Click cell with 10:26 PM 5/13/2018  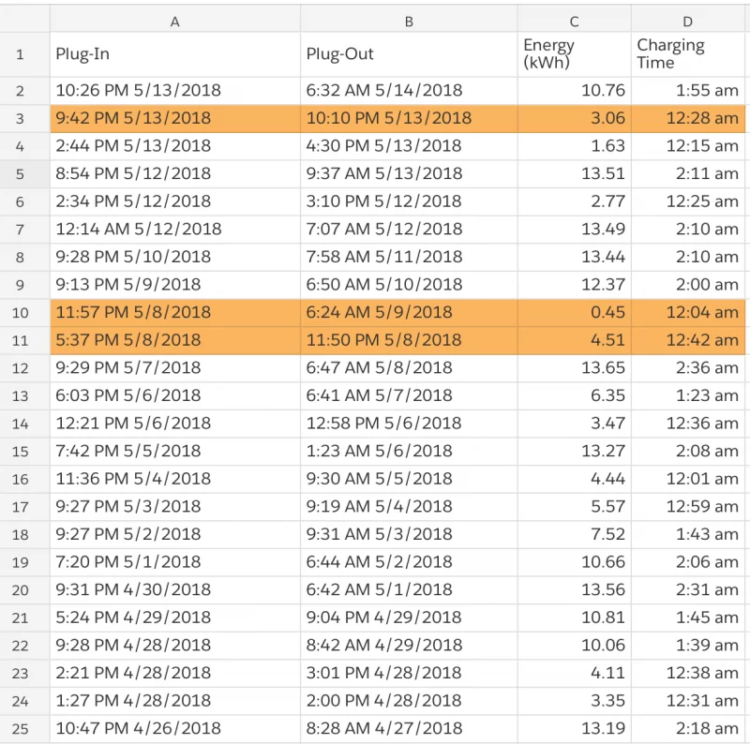pos(139,91)
